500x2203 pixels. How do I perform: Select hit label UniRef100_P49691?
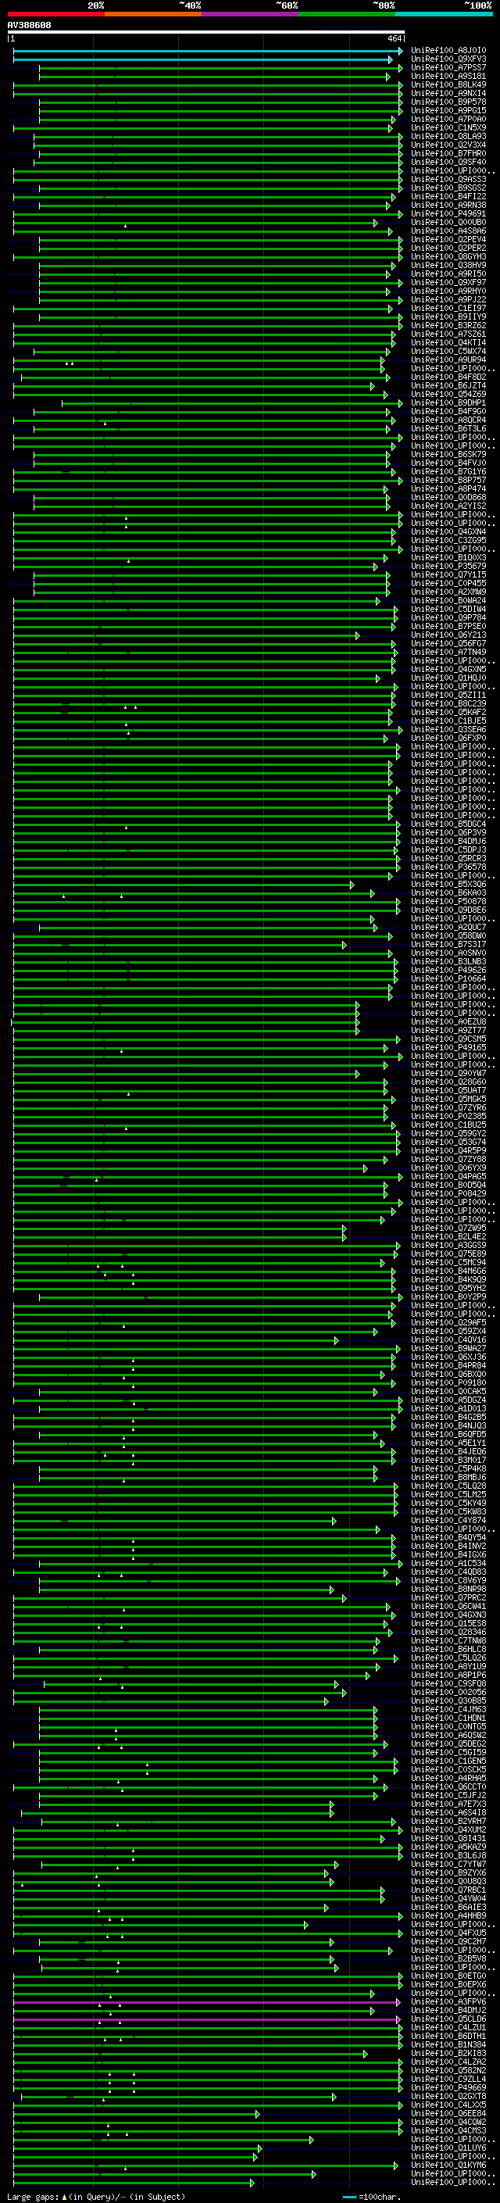pyautogui.click(x=448, y=215)
